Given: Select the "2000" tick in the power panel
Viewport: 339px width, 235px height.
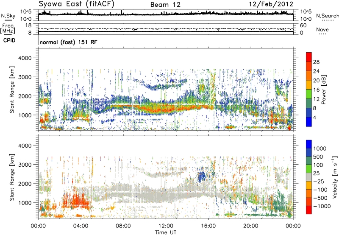Looking at the screenshot, I should coord(25,96).
